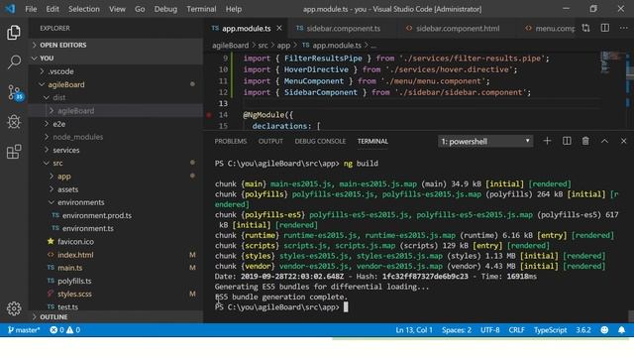Click the VS Code logo icon
This screenshot has height=357, width=634.
[10, 9]
